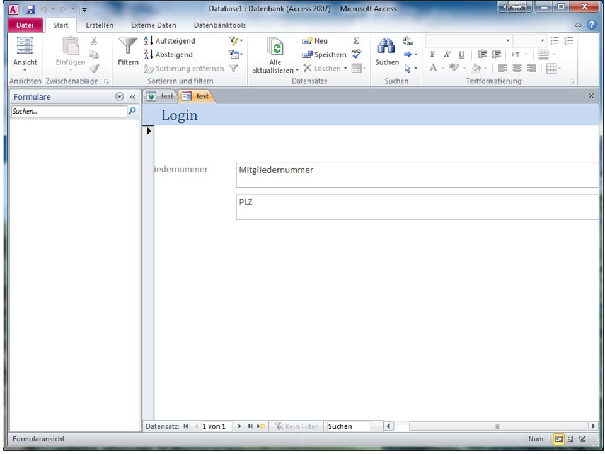Open Gehe zu dropdown arrow
This screenshot has height=454, width=605.
point(415,54)
